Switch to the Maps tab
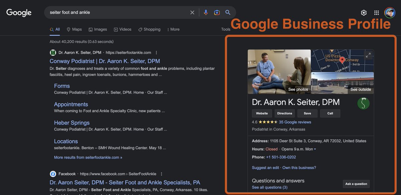The width and height of the screenshot is (401, 195). click(74, 29)
